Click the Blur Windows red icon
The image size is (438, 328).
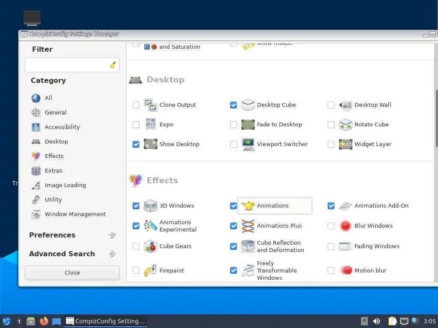[345, 226]
